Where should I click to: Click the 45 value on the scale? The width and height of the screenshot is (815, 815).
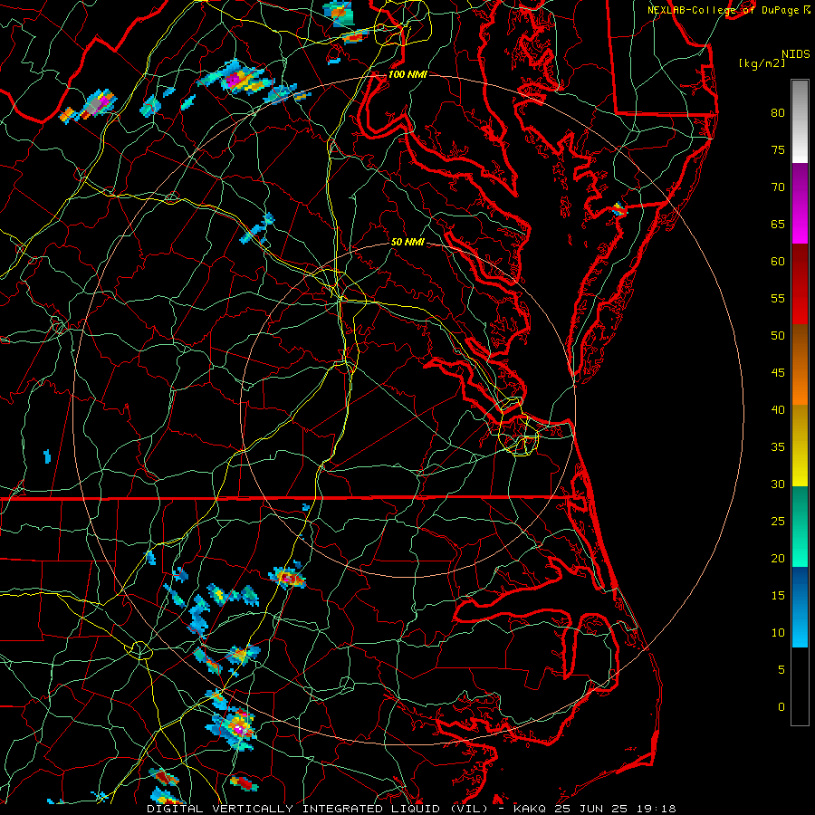(778, 373)
